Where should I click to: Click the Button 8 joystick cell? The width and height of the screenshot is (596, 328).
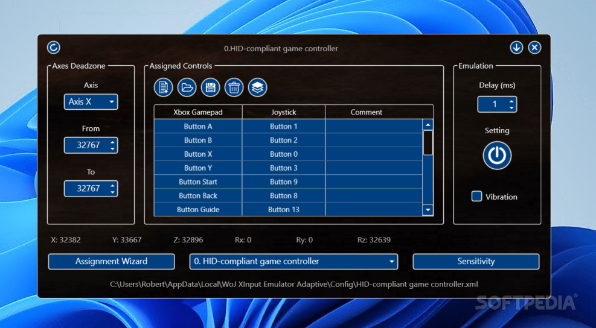[284, 195]
